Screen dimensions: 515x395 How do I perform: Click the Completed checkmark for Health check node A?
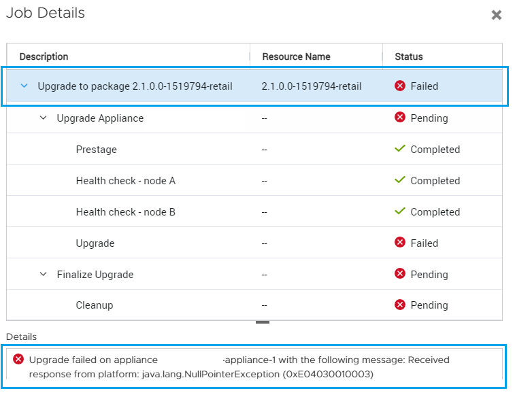click(400, 180)
